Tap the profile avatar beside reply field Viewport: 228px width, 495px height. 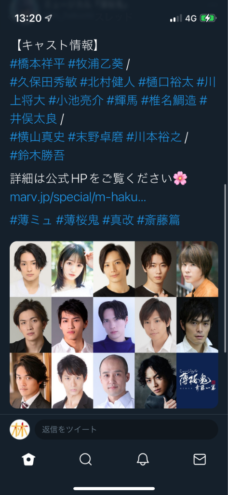[x=20, y=430]
